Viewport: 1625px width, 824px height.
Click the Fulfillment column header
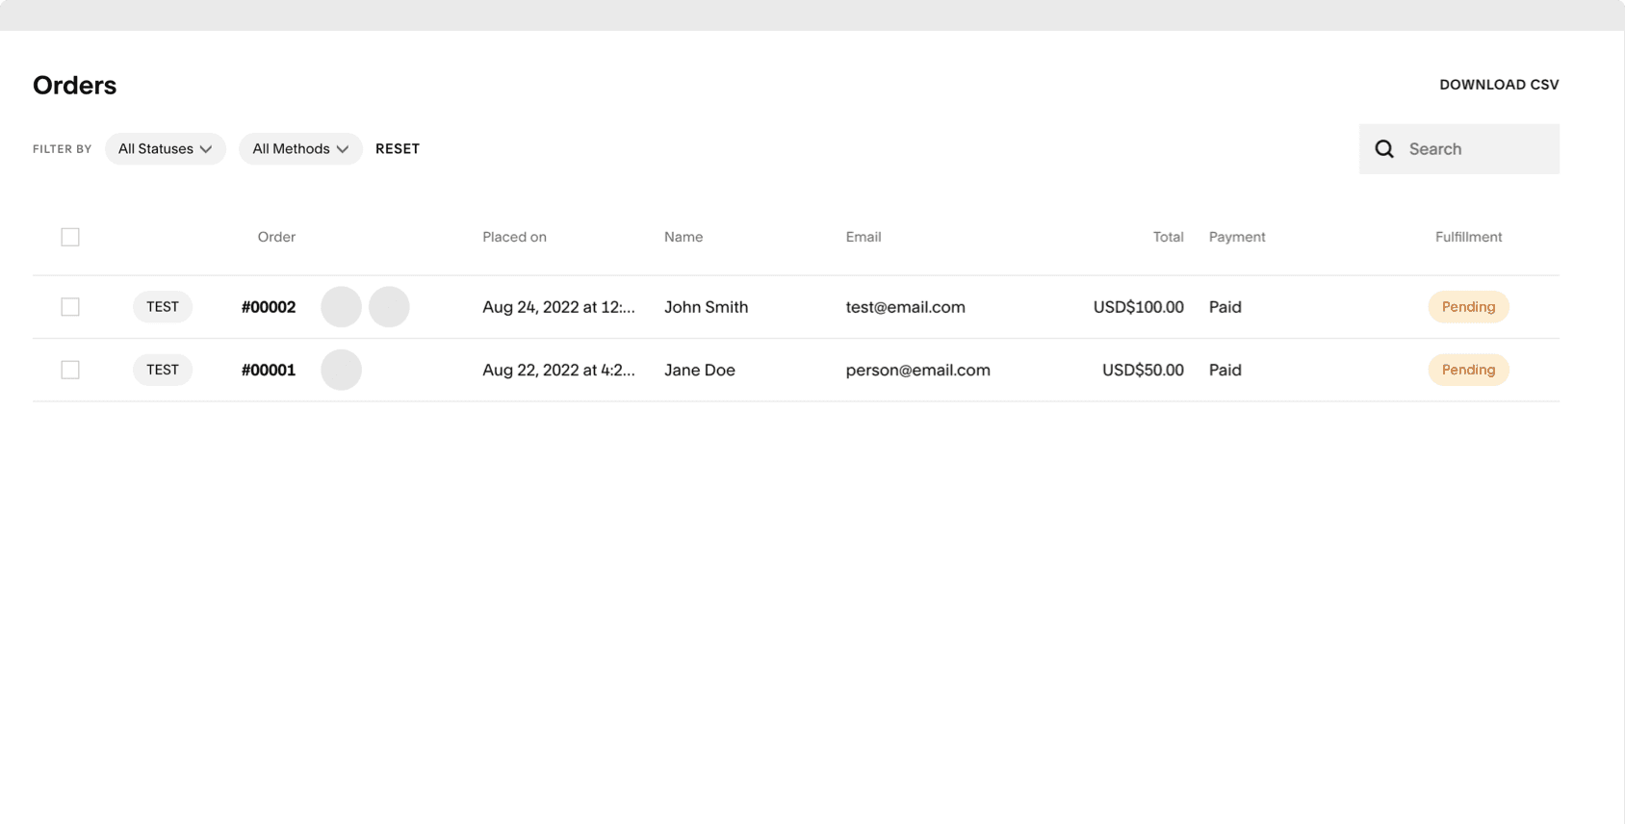1468,237
